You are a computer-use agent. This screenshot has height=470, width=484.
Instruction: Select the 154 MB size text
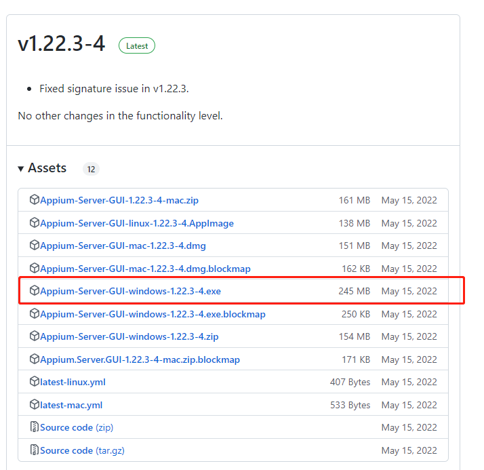355,336
